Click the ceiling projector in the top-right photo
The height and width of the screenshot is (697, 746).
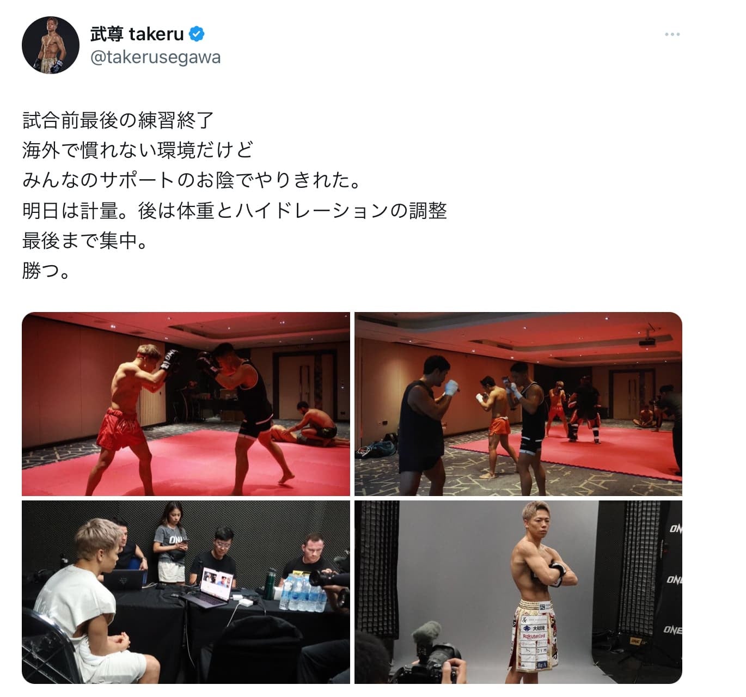[646, 341]
